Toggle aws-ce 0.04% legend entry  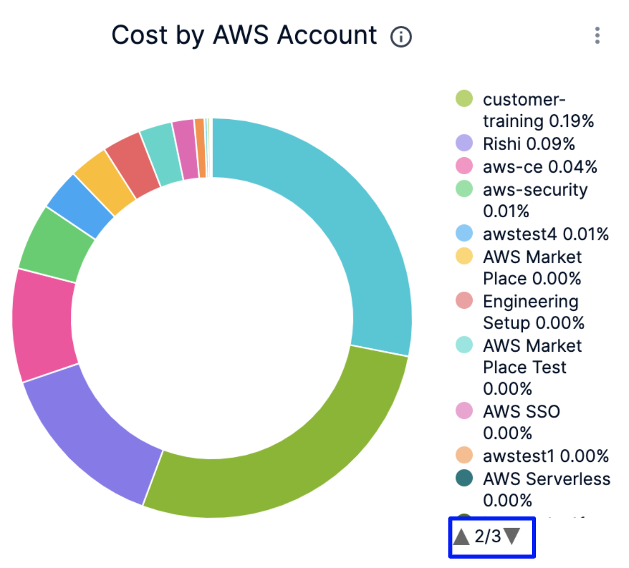[x=540, y=167]
